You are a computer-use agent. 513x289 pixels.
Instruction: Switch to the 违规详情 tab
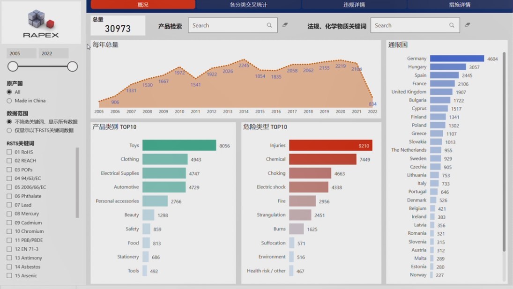[x=354, y=5]
